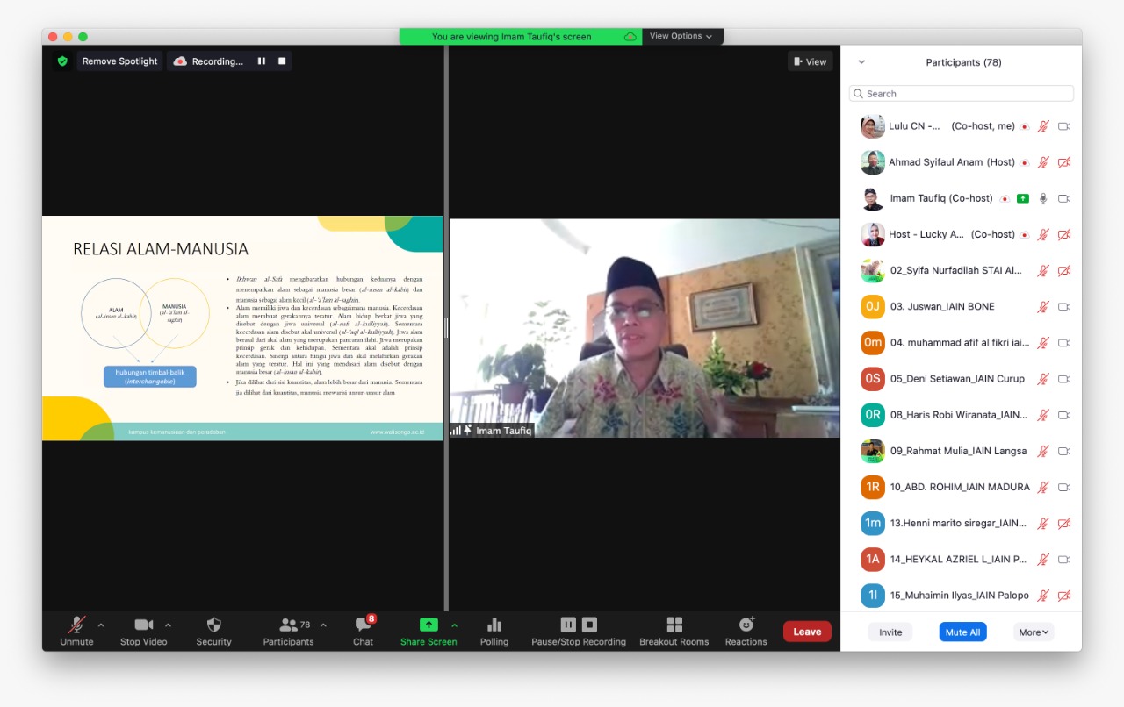Image resolution: width=1124 pixels, height=707 pixels.
Task: Stop the recording in top bar
Action: pyautogui.click(x=282, y=61)
